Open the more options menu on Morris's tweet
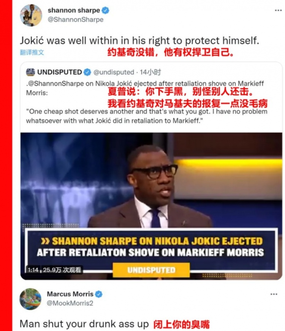Screen dimensions: 285x331 (274, 294)
